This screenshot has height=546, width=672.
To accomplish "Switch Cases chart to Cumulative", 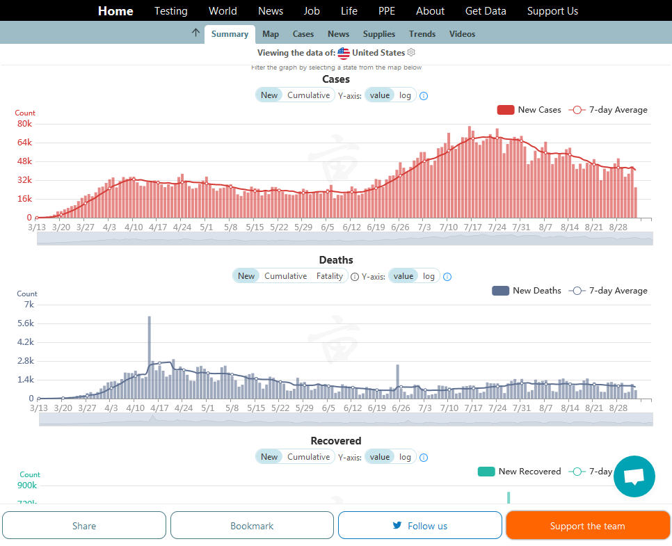I will [x=308, y=95].
